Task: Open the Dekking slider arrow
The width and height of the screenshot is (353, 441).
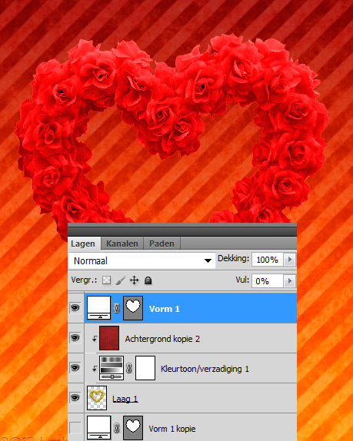Action: pos(290,260)
